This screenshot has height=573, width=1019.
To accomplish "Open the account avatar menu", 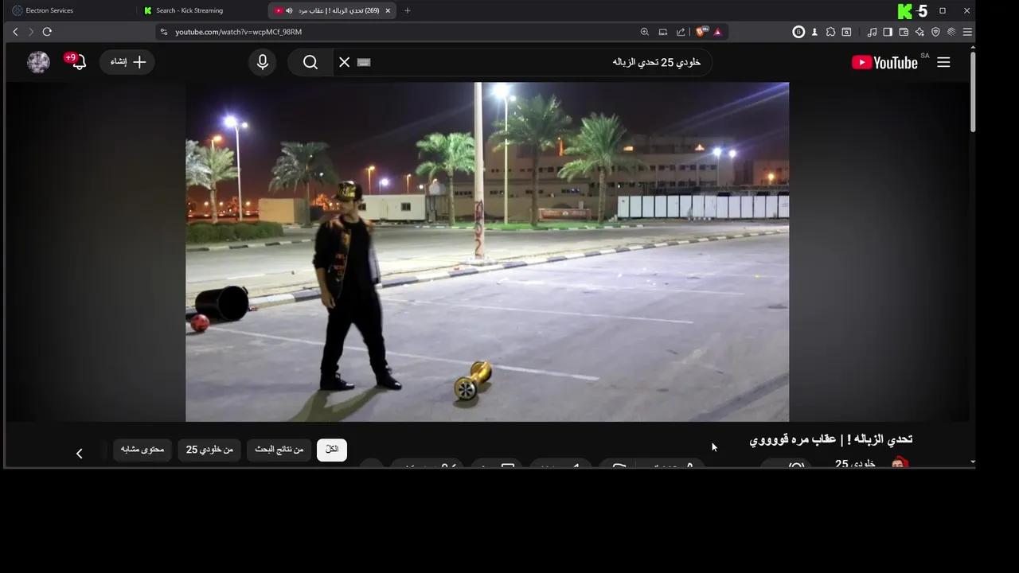I will point(38,62).
